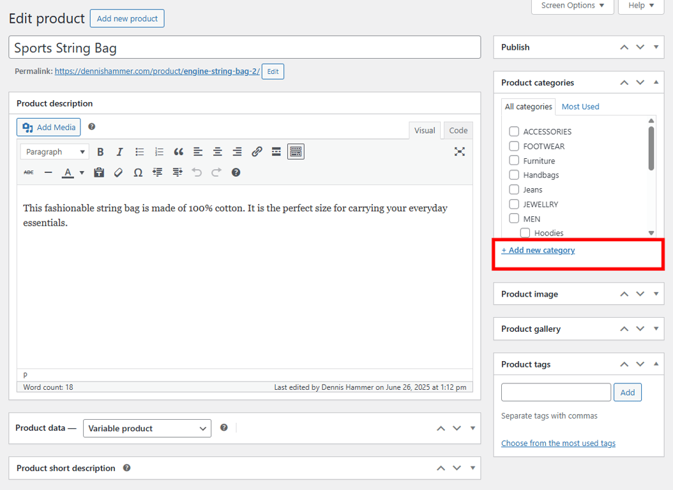The image size is (673, 490).
Task: Apply italic formatting
Action: tap(119, 151)
